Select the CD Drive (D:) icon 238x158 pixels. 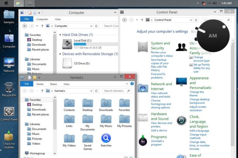[67, 63]
